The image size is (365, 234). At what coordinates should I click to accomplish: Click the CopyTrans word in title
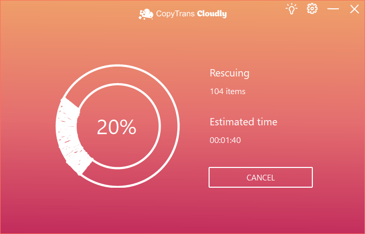(175, 14)
